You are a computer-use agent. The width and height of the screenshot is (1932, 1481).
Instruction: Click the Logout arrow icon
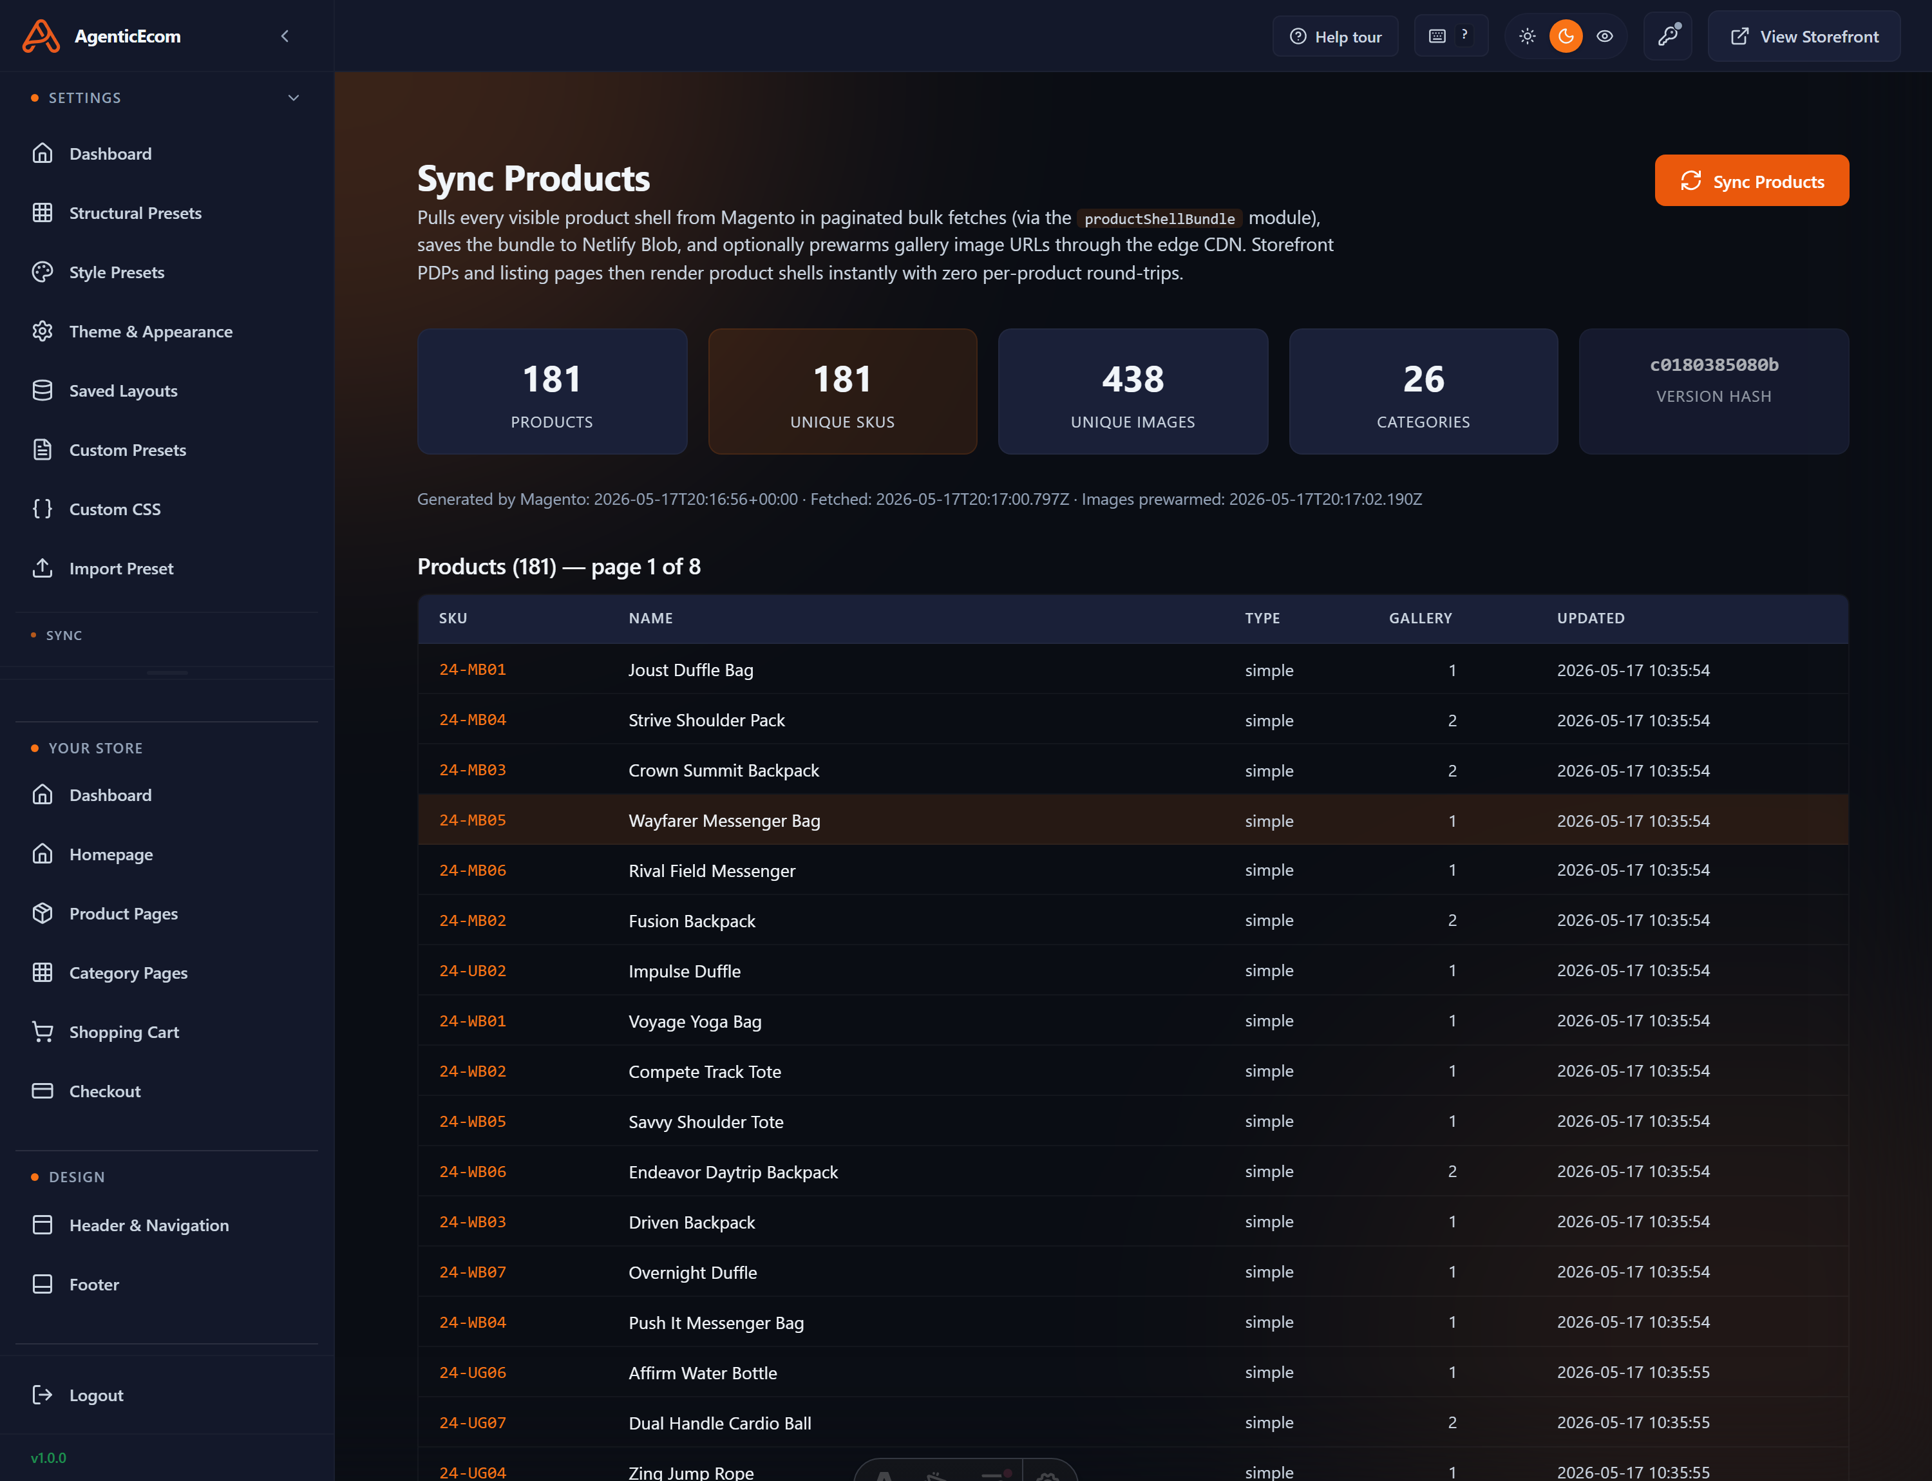click(x=43, y=1395)
